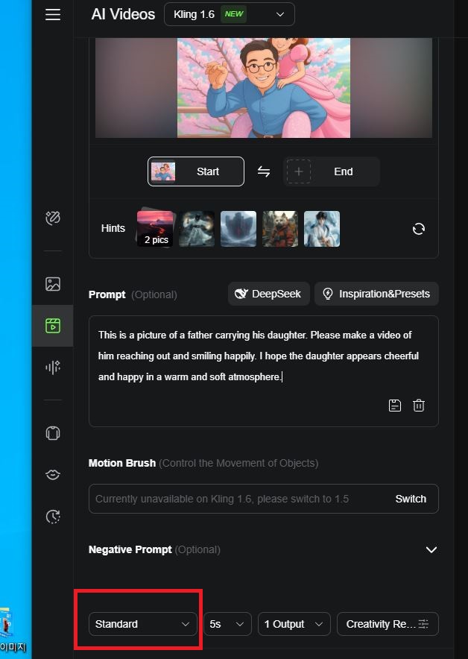Open the sound generation sidebar icon
Screen dimensions: 468x659
pyautogui.click(x=52, y=368)
